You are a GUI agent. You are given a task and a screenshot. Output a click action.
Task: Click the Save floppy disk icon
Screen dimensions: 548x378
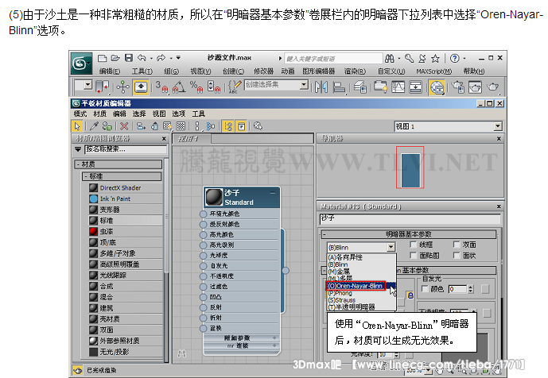(129, 58)
